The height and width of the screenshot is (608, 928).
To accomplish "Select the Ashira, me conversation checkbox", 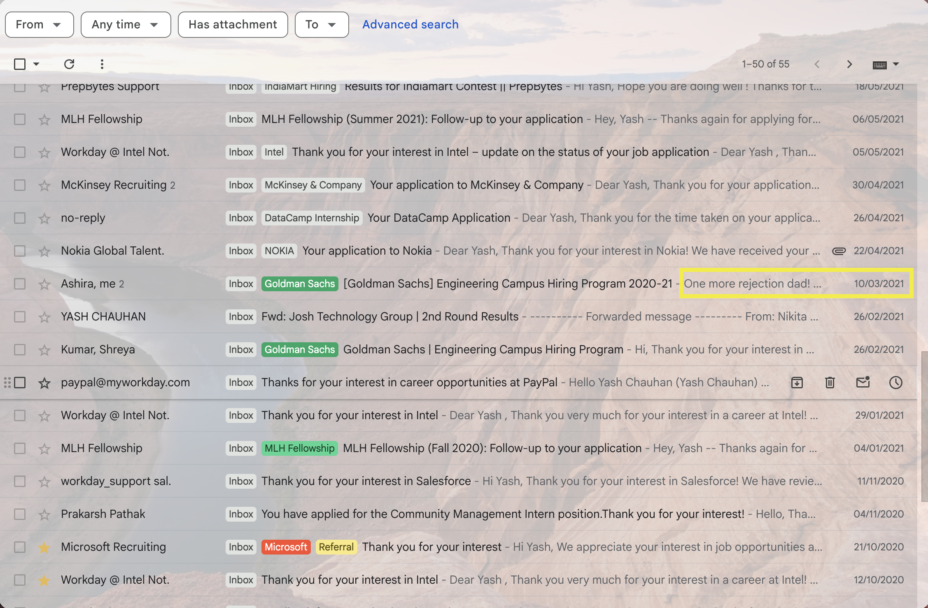I will [x=20, y=284].
